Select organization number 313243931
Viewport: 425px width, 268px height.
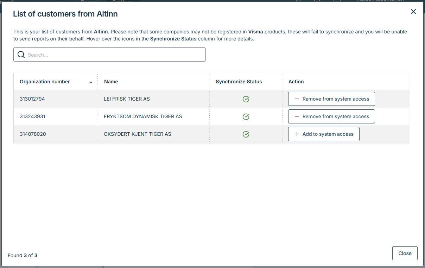coord(32,117)
